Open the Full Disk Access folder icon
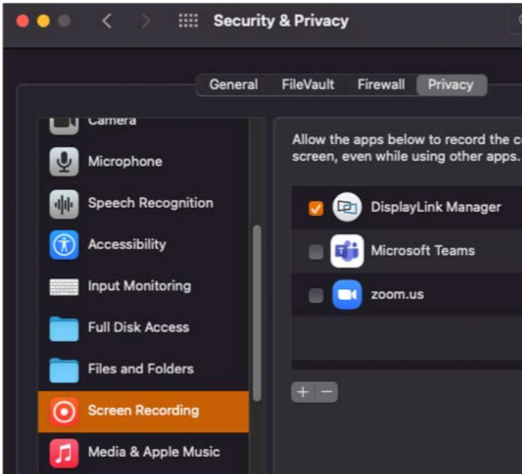The image size is (522, 474). (64, 328)
